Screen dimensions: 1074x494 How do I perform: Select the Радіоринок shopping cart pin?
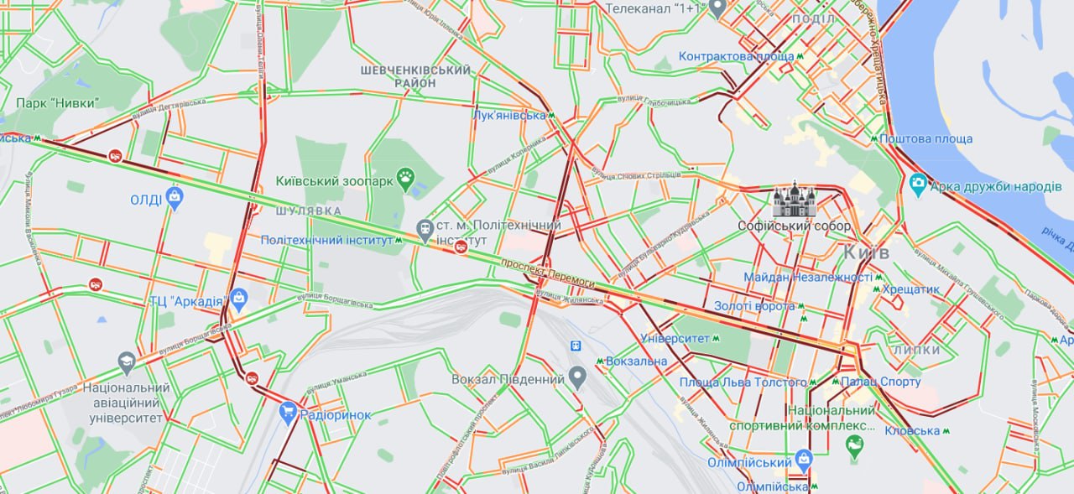[x=288, y=413]
